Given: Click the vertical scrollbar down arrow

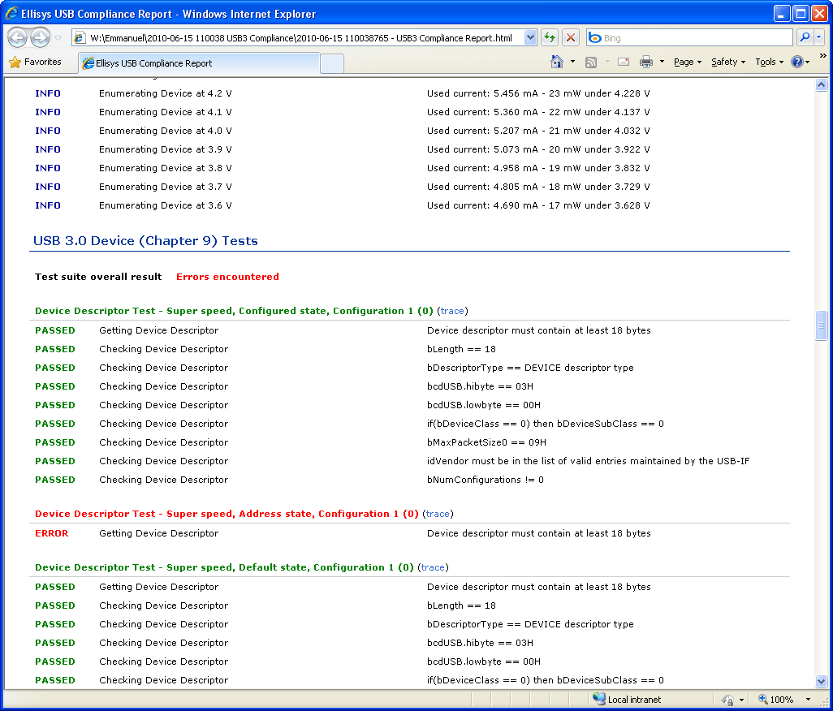Looking at the screenshot, I should 821,681.
